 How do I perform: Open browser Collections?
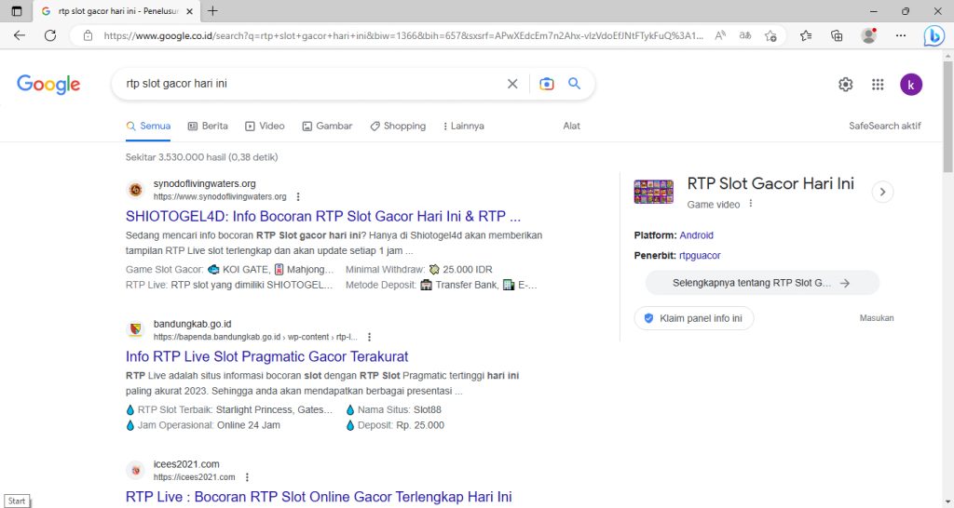(838, 36)
